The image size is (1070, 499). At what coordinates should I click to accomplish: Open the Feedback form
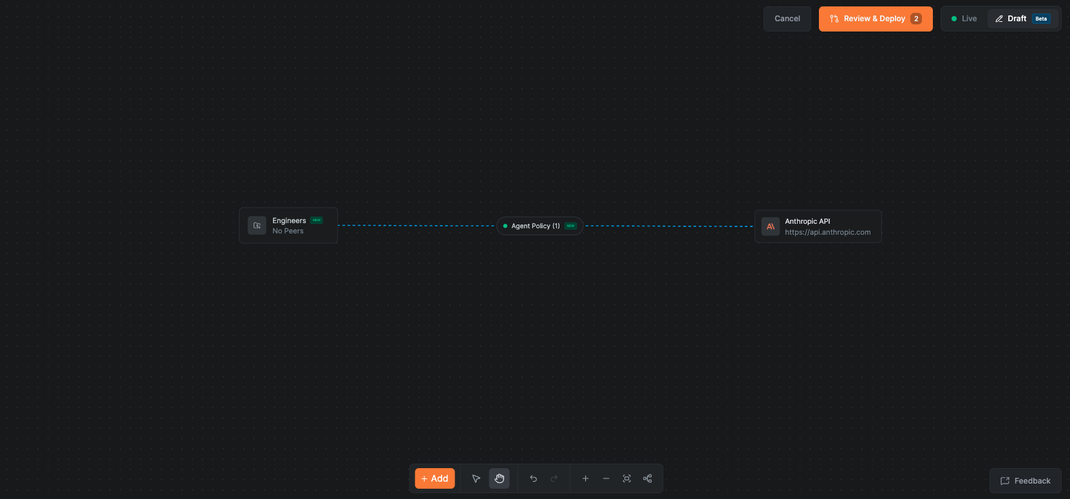click(x=1026, y=481)
